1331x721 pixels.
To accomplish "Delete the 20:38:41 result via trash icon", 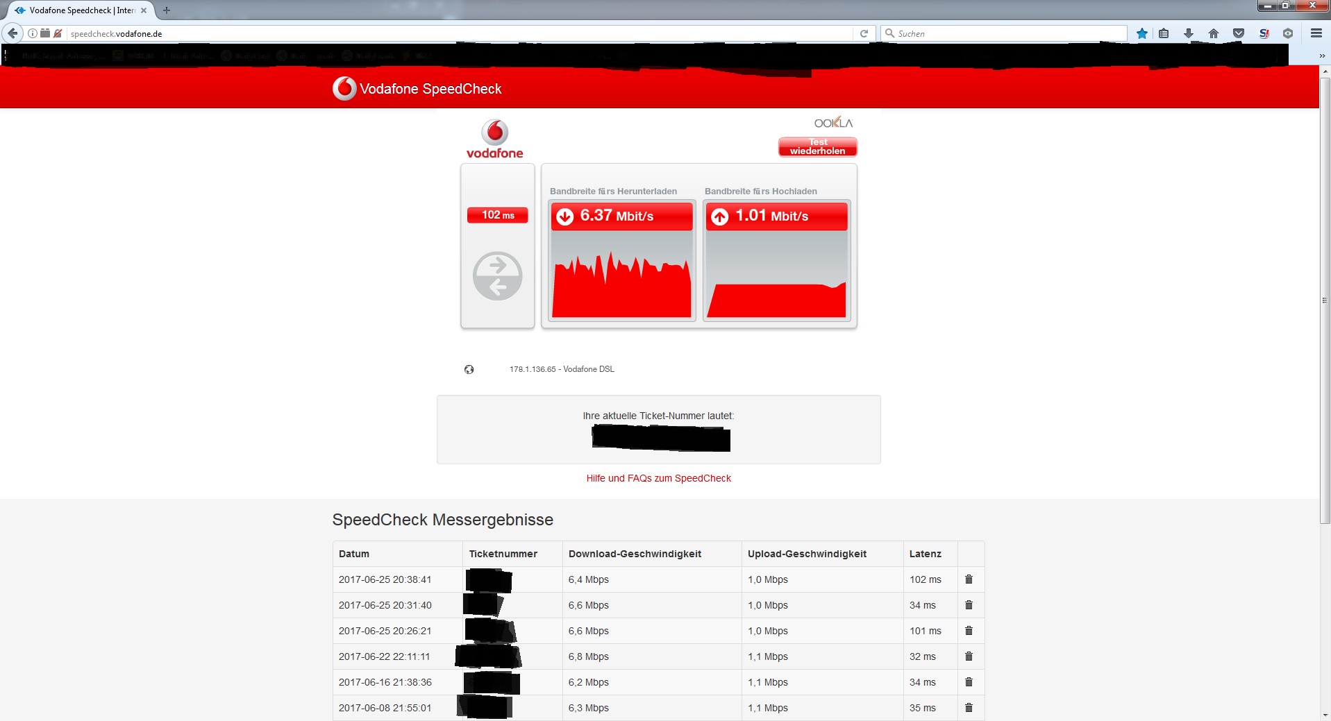I will click(x=969, y=579).
